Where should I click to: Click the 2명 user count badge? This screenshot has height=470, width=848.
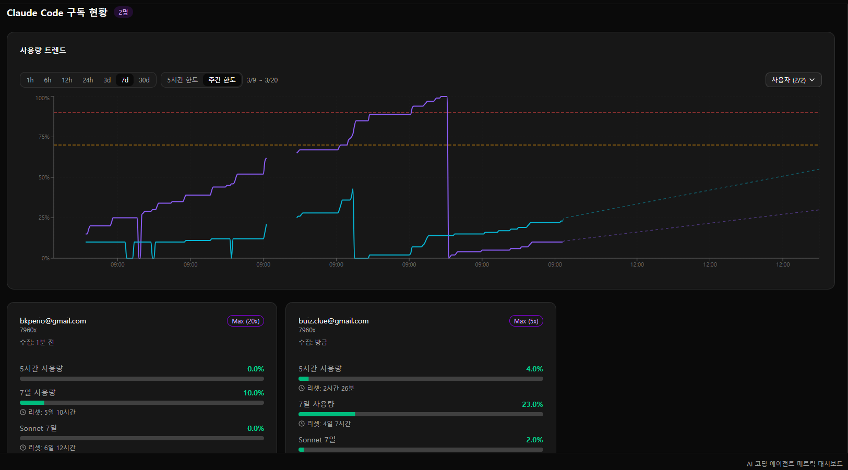pos(123,12)
